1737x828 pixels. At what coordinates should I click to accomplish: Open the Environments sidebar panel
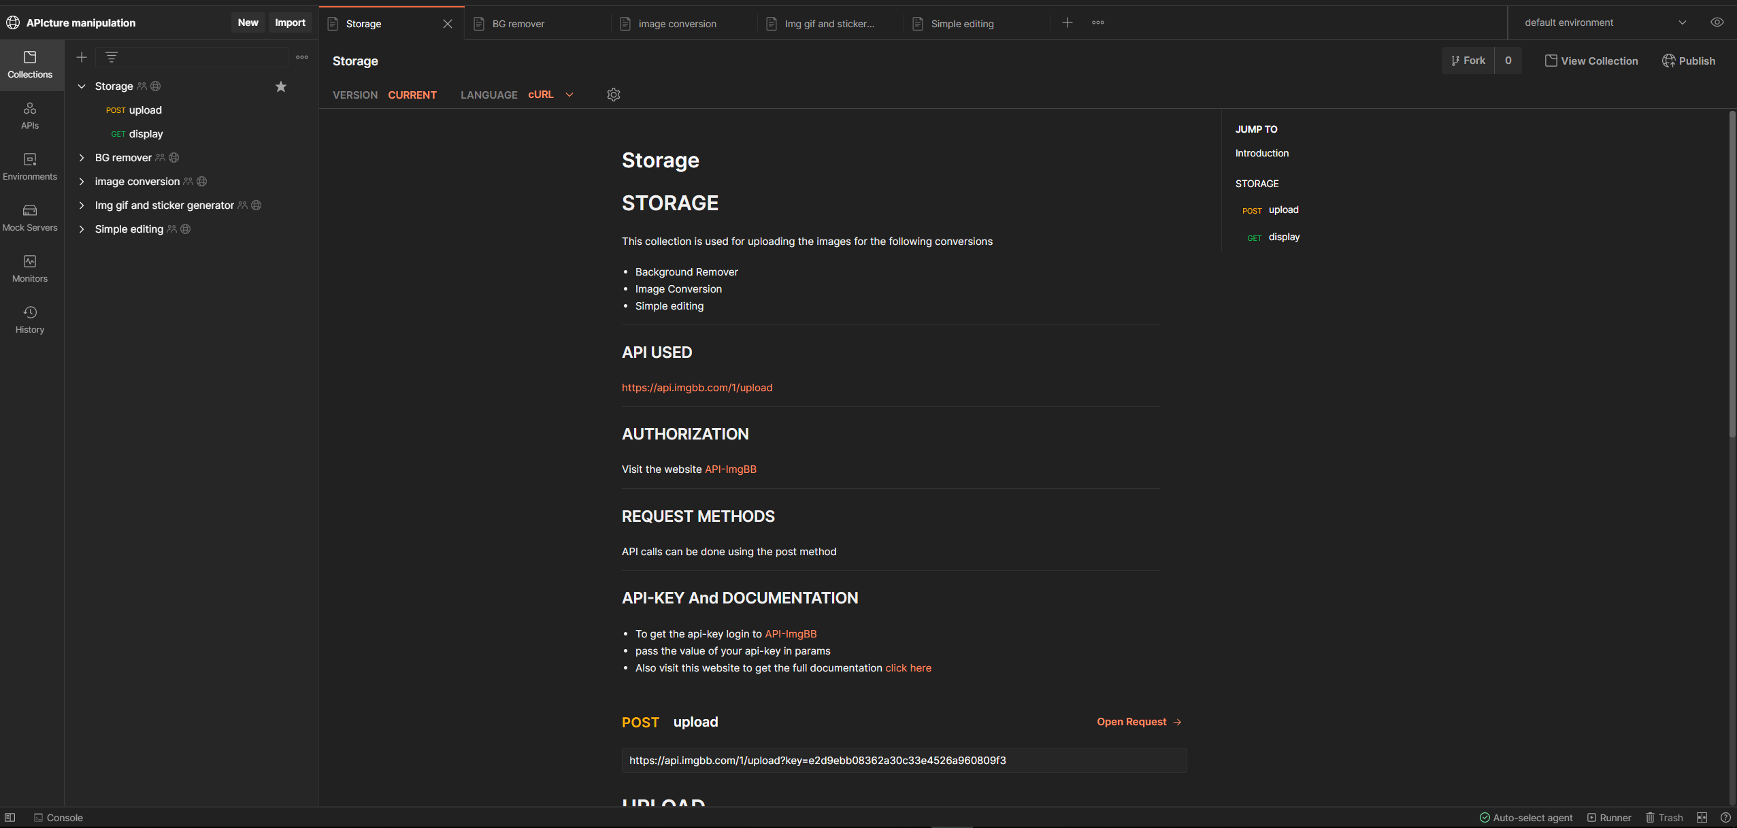30,167
